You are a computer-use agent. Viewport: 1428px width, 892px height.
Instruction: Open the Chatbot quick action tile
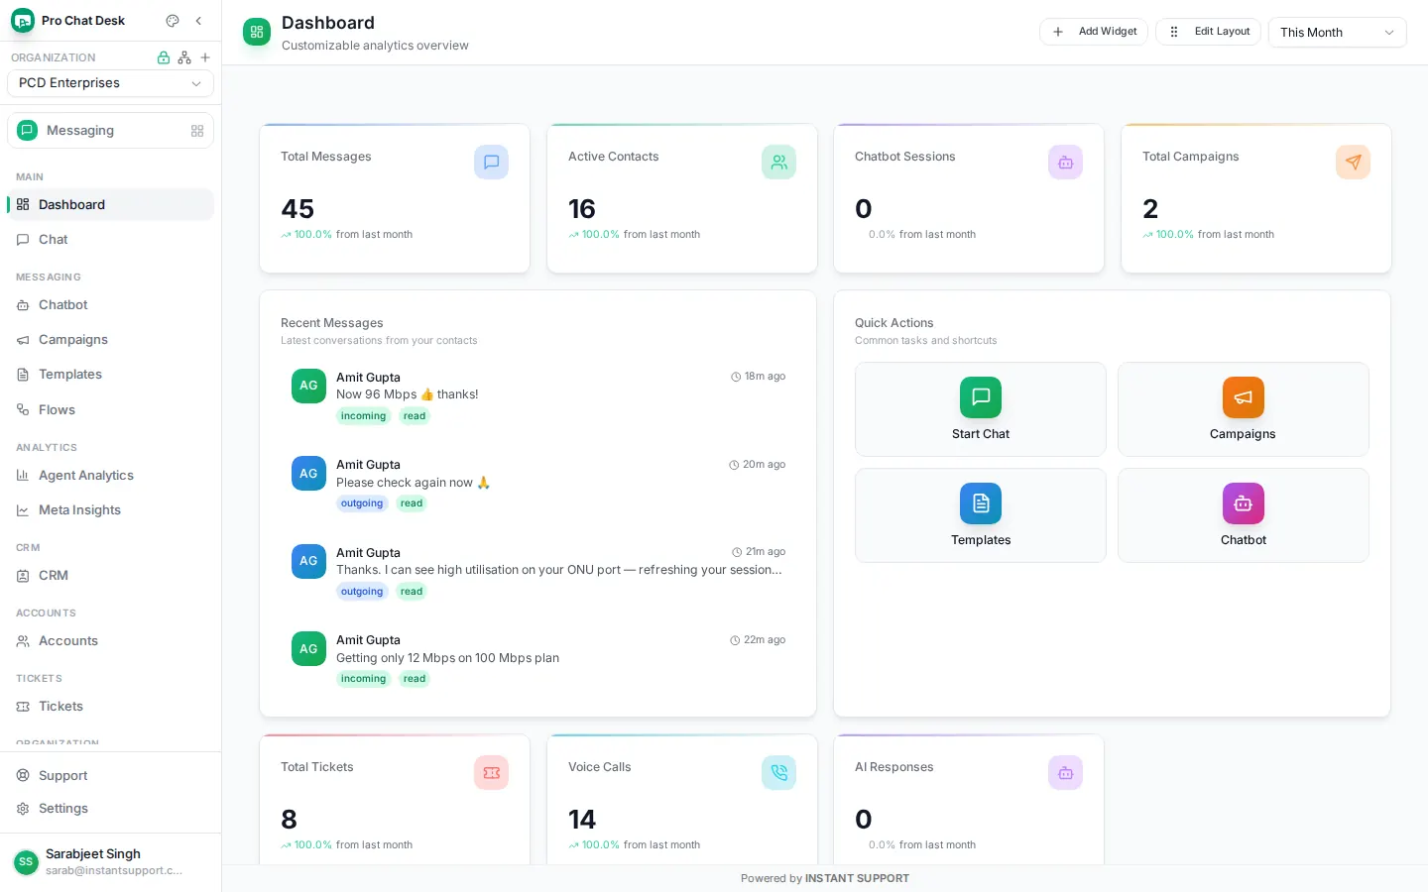coord(1244,515)
